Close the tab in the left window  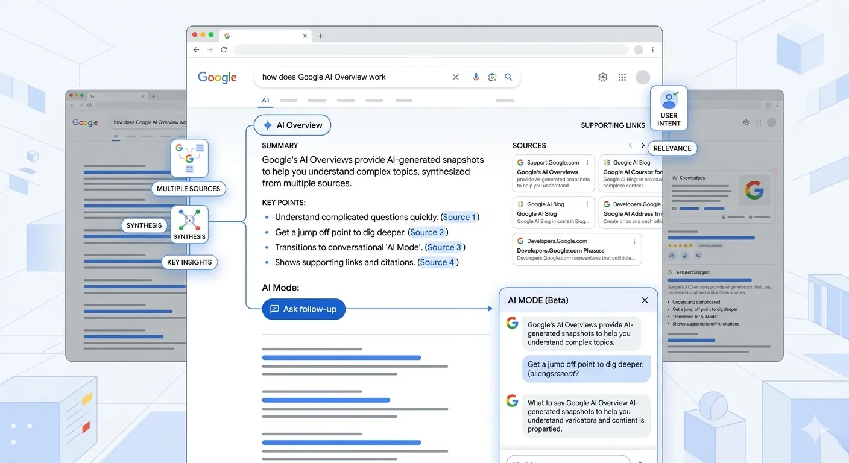[144, 96]
